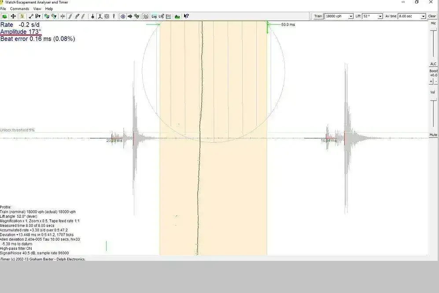Screen dimensions: 439x293
Task: Click the help pointer question mark icon
Action: [x=186, y=16]
